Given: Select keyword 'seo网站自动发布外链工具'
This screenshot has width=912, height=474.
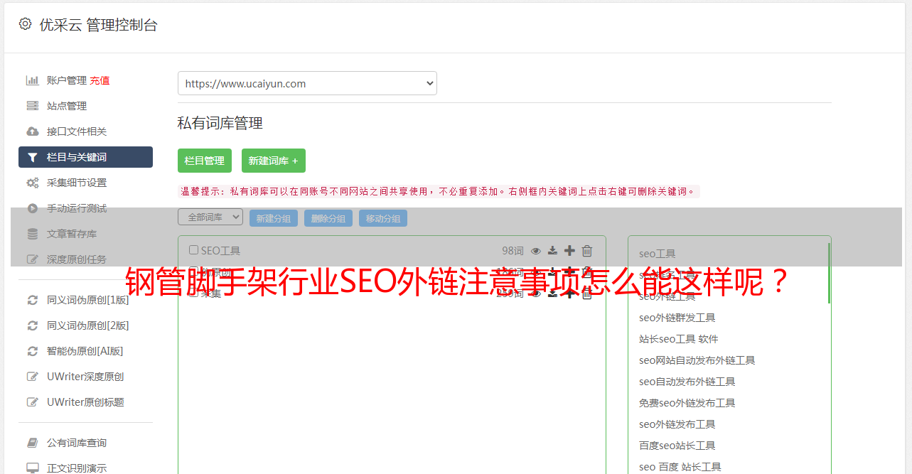Looking at the screenshot, I should tap(697, 360).
